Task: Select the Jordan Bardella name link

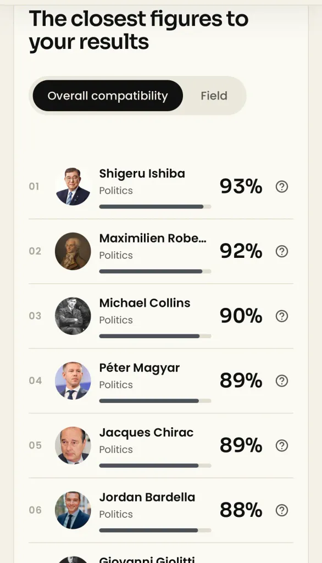Action: point(147,497)
